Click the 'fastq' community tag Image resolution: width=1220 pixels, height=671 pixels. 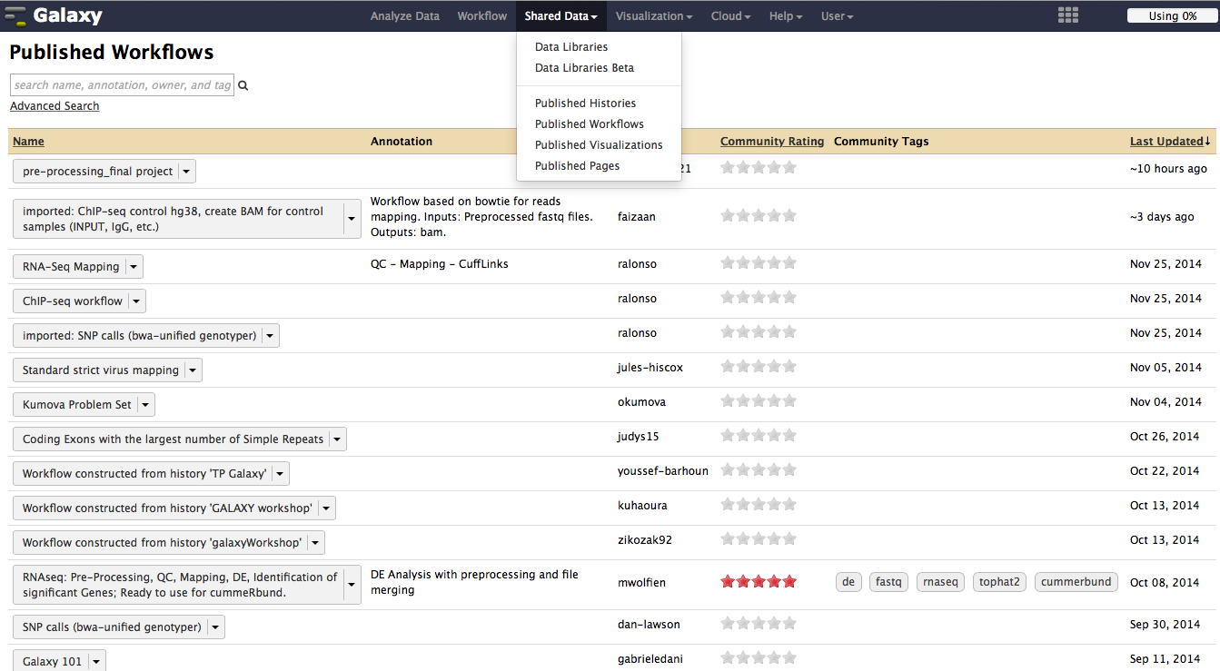888,582
